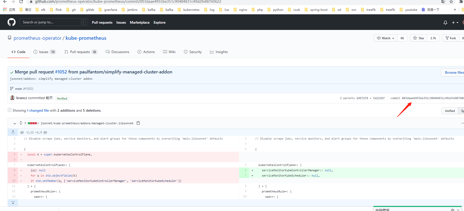The image size is (464, 211).
Task: Open the python bookmark folder
Action: (275, 10)
